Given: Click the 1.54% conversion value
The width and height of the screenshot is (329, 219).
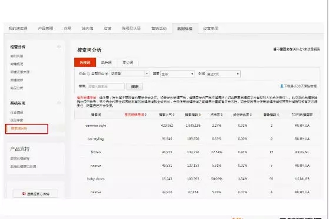Looking at the screenshot, I should [x=242, y=179].
